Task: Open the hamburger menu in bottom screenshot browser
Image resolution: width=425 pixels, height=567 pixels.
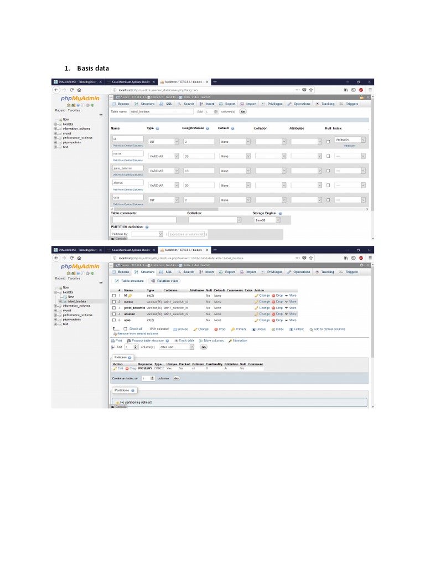Action: click(370, 258)
